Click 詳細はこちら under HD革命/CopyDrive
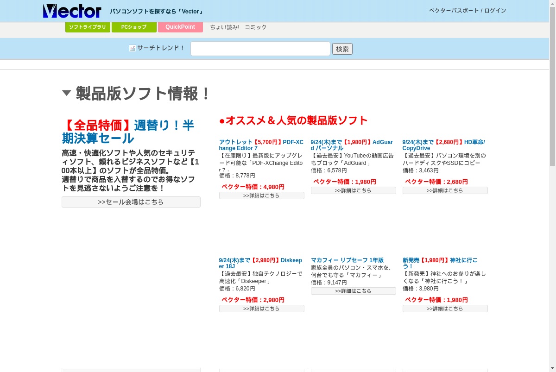 pyautogui.click(x=445, y=190)
